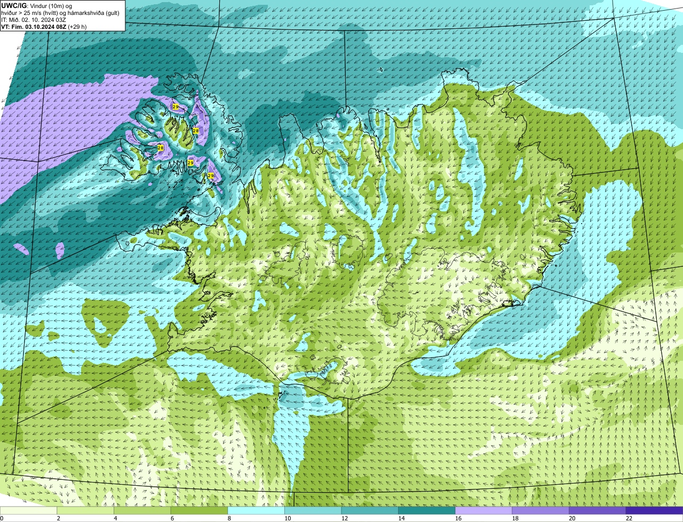Click the valid time 'VT: Fim. 03.10.2024 08Z (+29 h)'
This screenshot has height=522, width=683.
44,26
